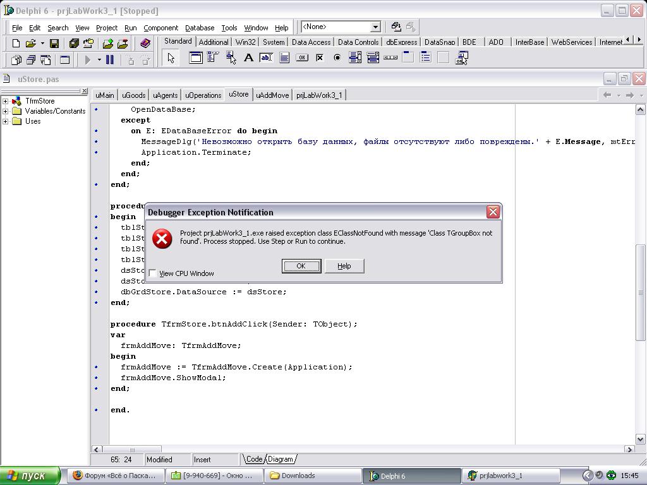Switch to the uAddMove editor tab
Viewport: 647px width, 485px height.
pos(272,95)
